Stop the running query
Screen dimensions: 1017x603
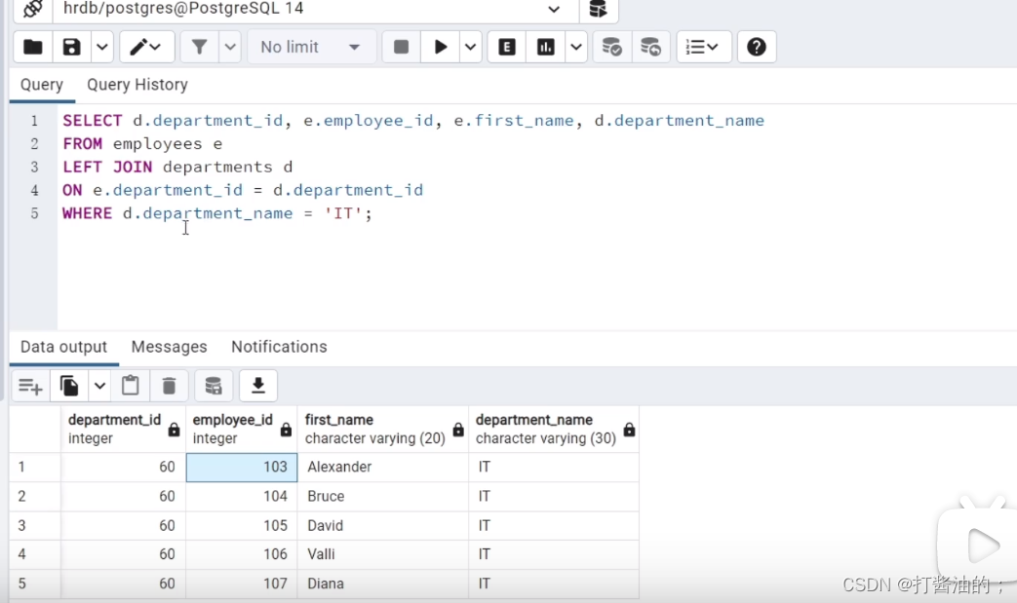coord(402,48)
